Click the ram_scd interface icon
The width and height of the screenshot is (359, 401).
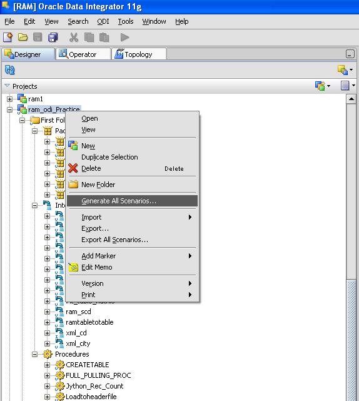(x=59, y=312)
